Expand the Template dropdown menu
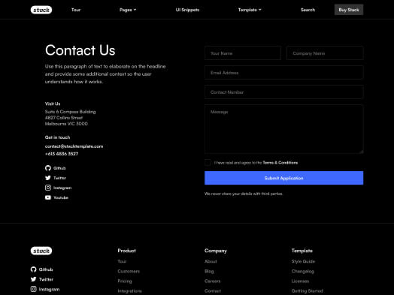Image resolution: width=394 pixels, height=295 pixels. tap(250, 10)
